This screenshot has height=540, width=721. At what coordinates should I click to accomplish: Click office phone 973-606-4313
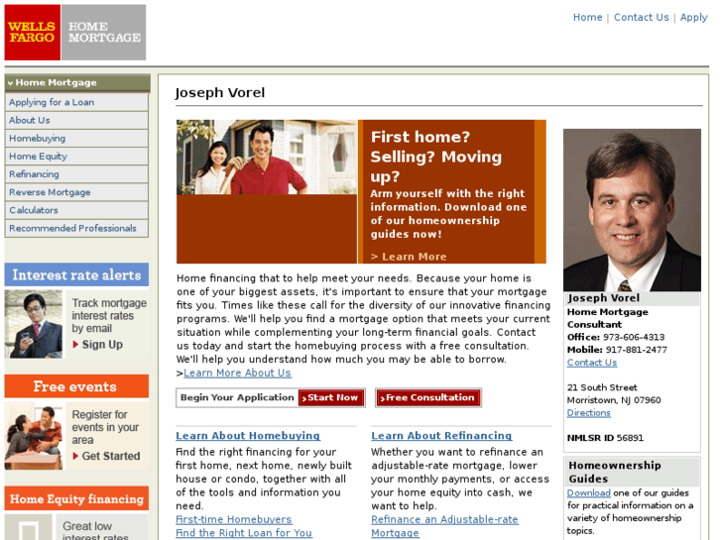634,337
